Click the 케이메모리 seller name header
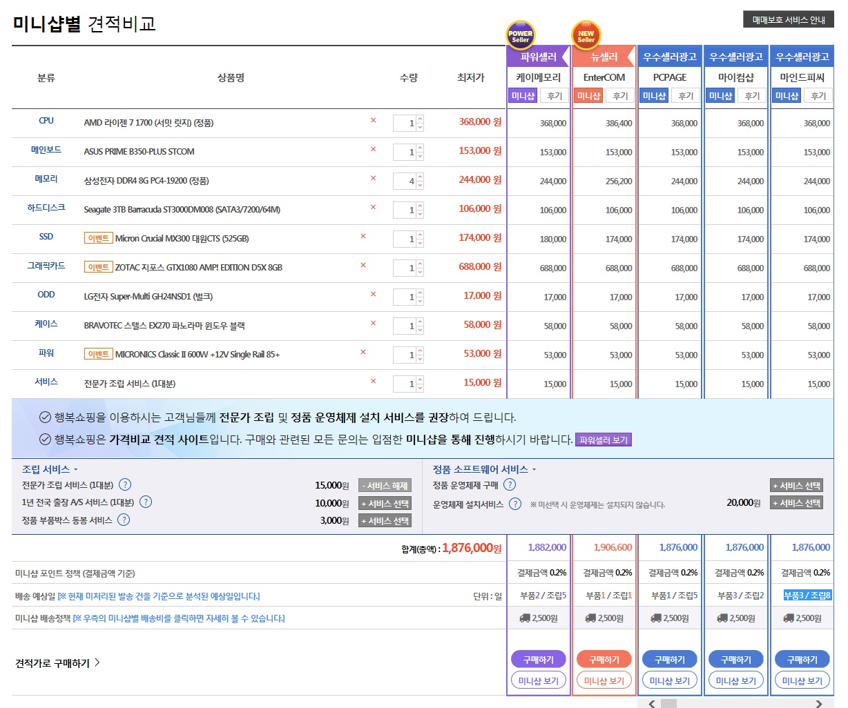This screenshot has width=848, height=708. point(538,77)
